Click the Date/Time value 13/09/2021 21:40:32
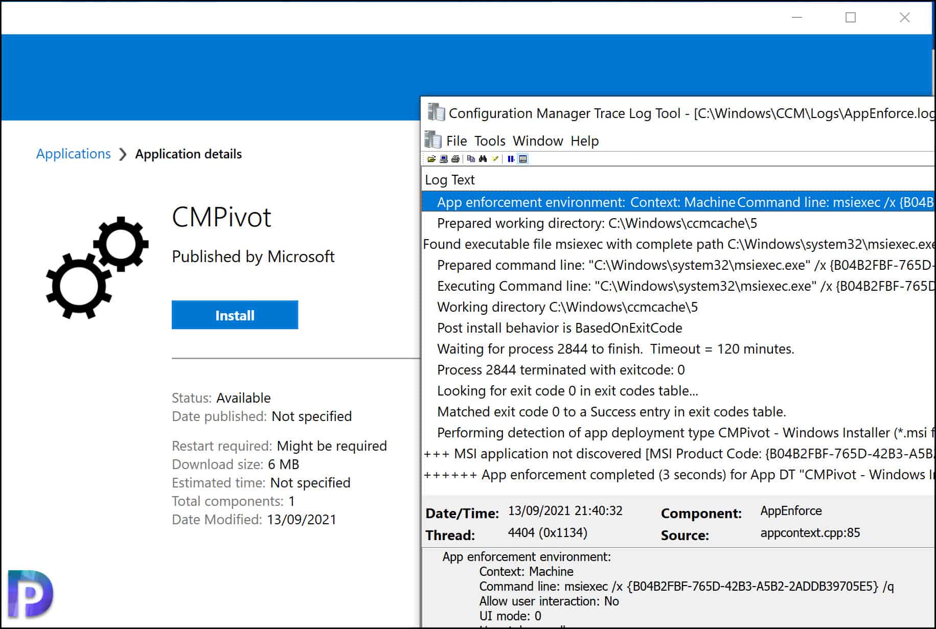The width and height of the screenshot is (936, 629). [x=565, y=511]
